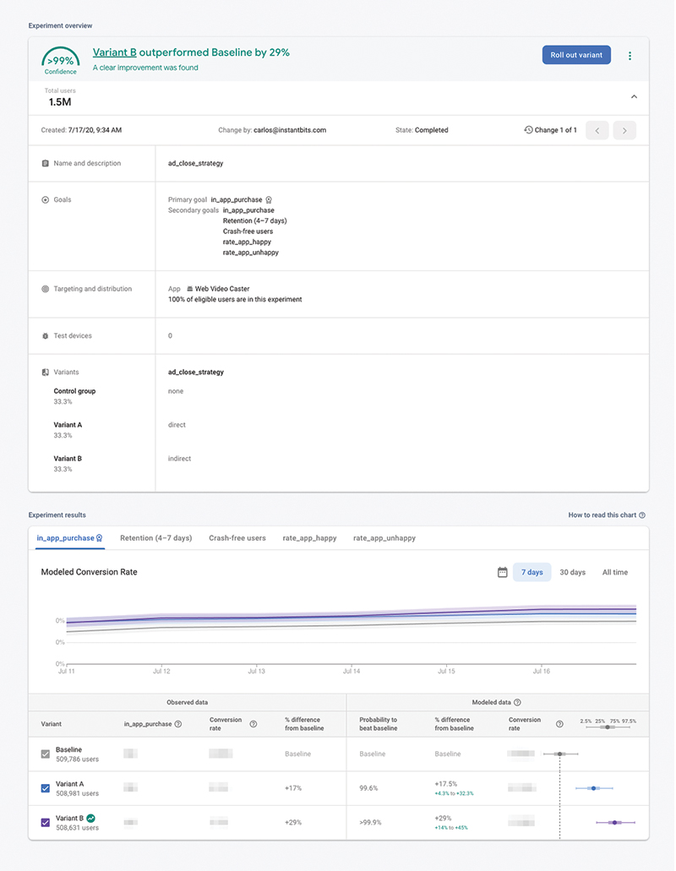Click the Modeled Conversion Rate heading
The image size is (676, 871).
pyautogui.click(x=89, y=572)
